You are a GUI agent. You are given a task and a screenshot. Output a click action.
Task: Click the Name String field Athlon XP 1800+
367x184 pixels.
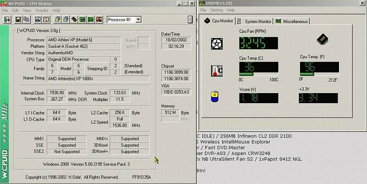98,79
